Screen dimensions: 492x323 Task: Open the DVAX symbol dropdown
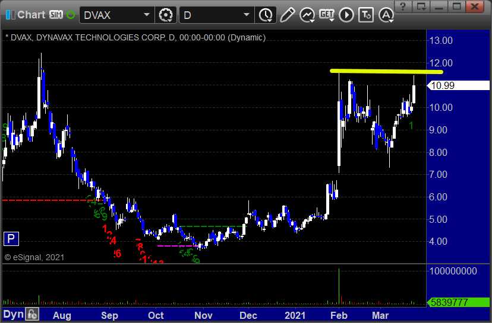point(146,15)
